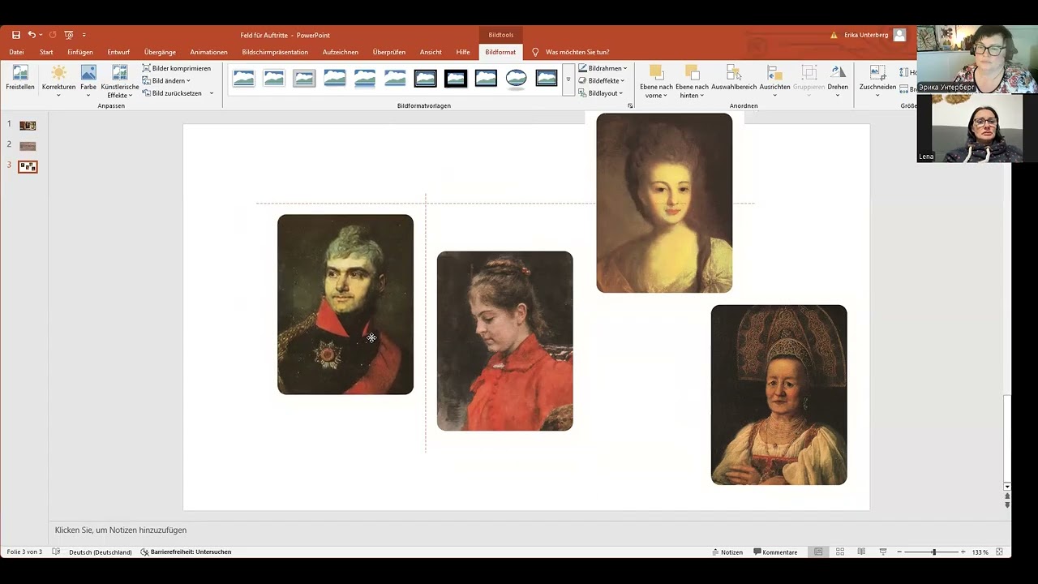Open the Bildlayout dropdown
Screen dimensions: 1038x584
tap(600, 93)
